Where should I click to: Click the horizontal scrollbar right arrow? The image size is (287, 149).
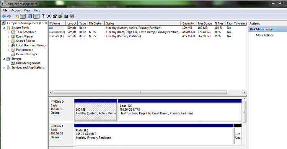pos(245,92)
